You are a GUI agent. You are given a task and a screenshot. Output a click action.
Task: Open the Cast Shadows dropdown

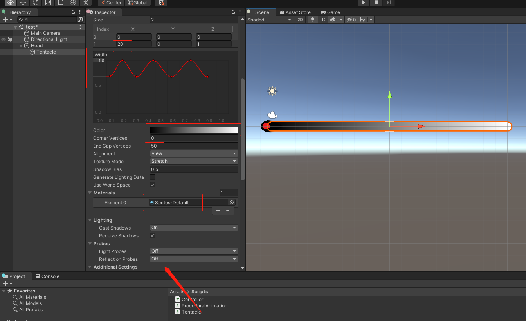point(194,228)
